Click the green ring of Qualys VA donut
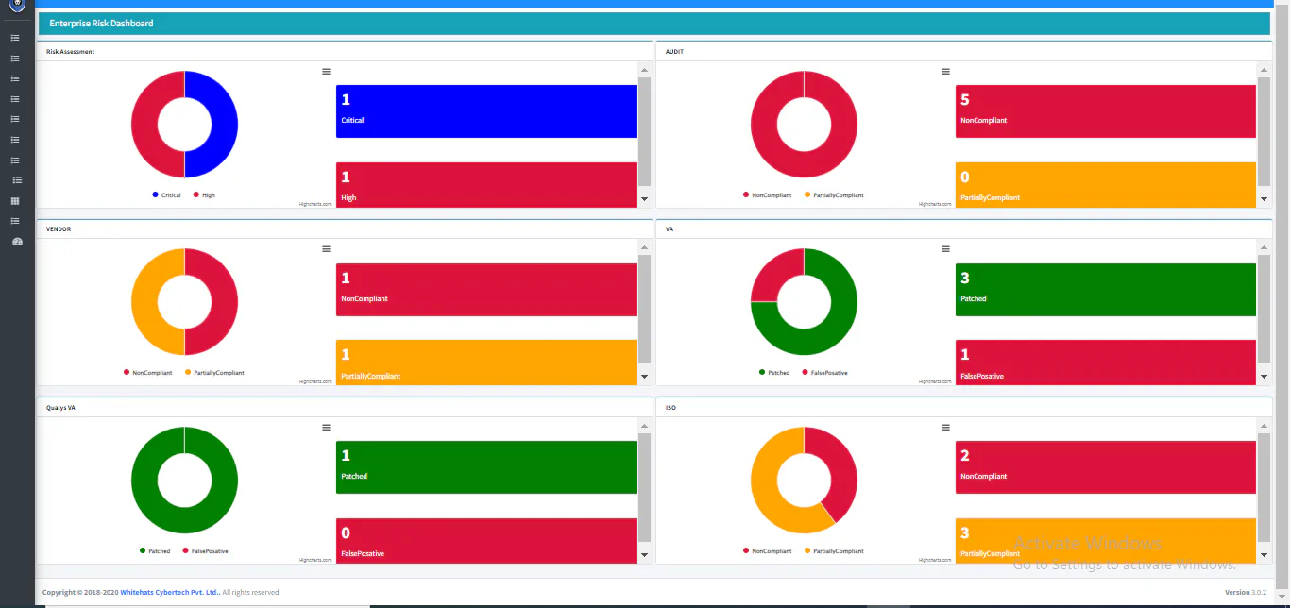Image resolution: width=1290 pixels, height=608 pixels. tap(184, 520)
